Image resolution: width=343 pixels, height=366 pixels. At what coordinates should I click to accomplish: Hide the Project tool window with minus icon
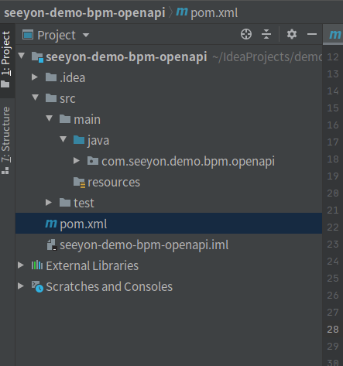pos(312,34)
